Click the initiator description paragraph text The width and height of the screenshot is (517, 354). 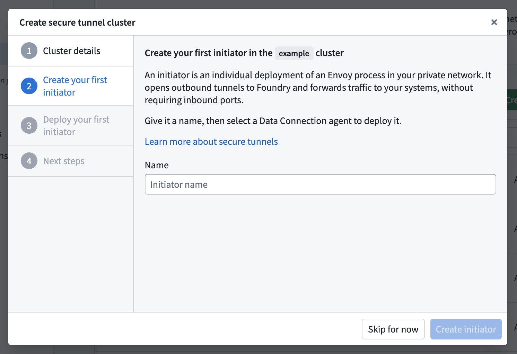coord(318,88)
